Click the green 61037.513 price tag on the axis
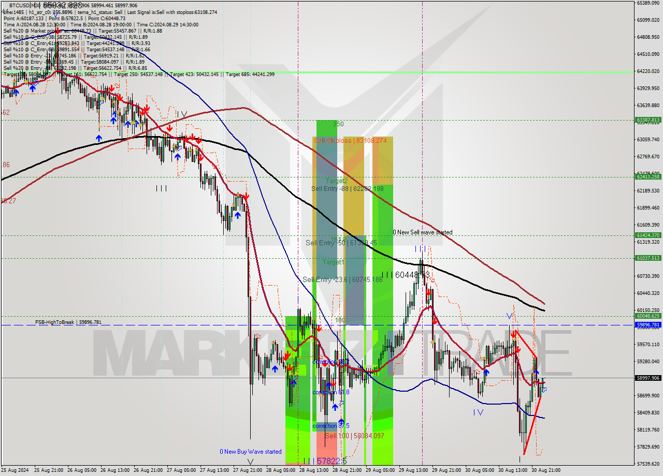This screenshot has width=663, height=476. 648,258
